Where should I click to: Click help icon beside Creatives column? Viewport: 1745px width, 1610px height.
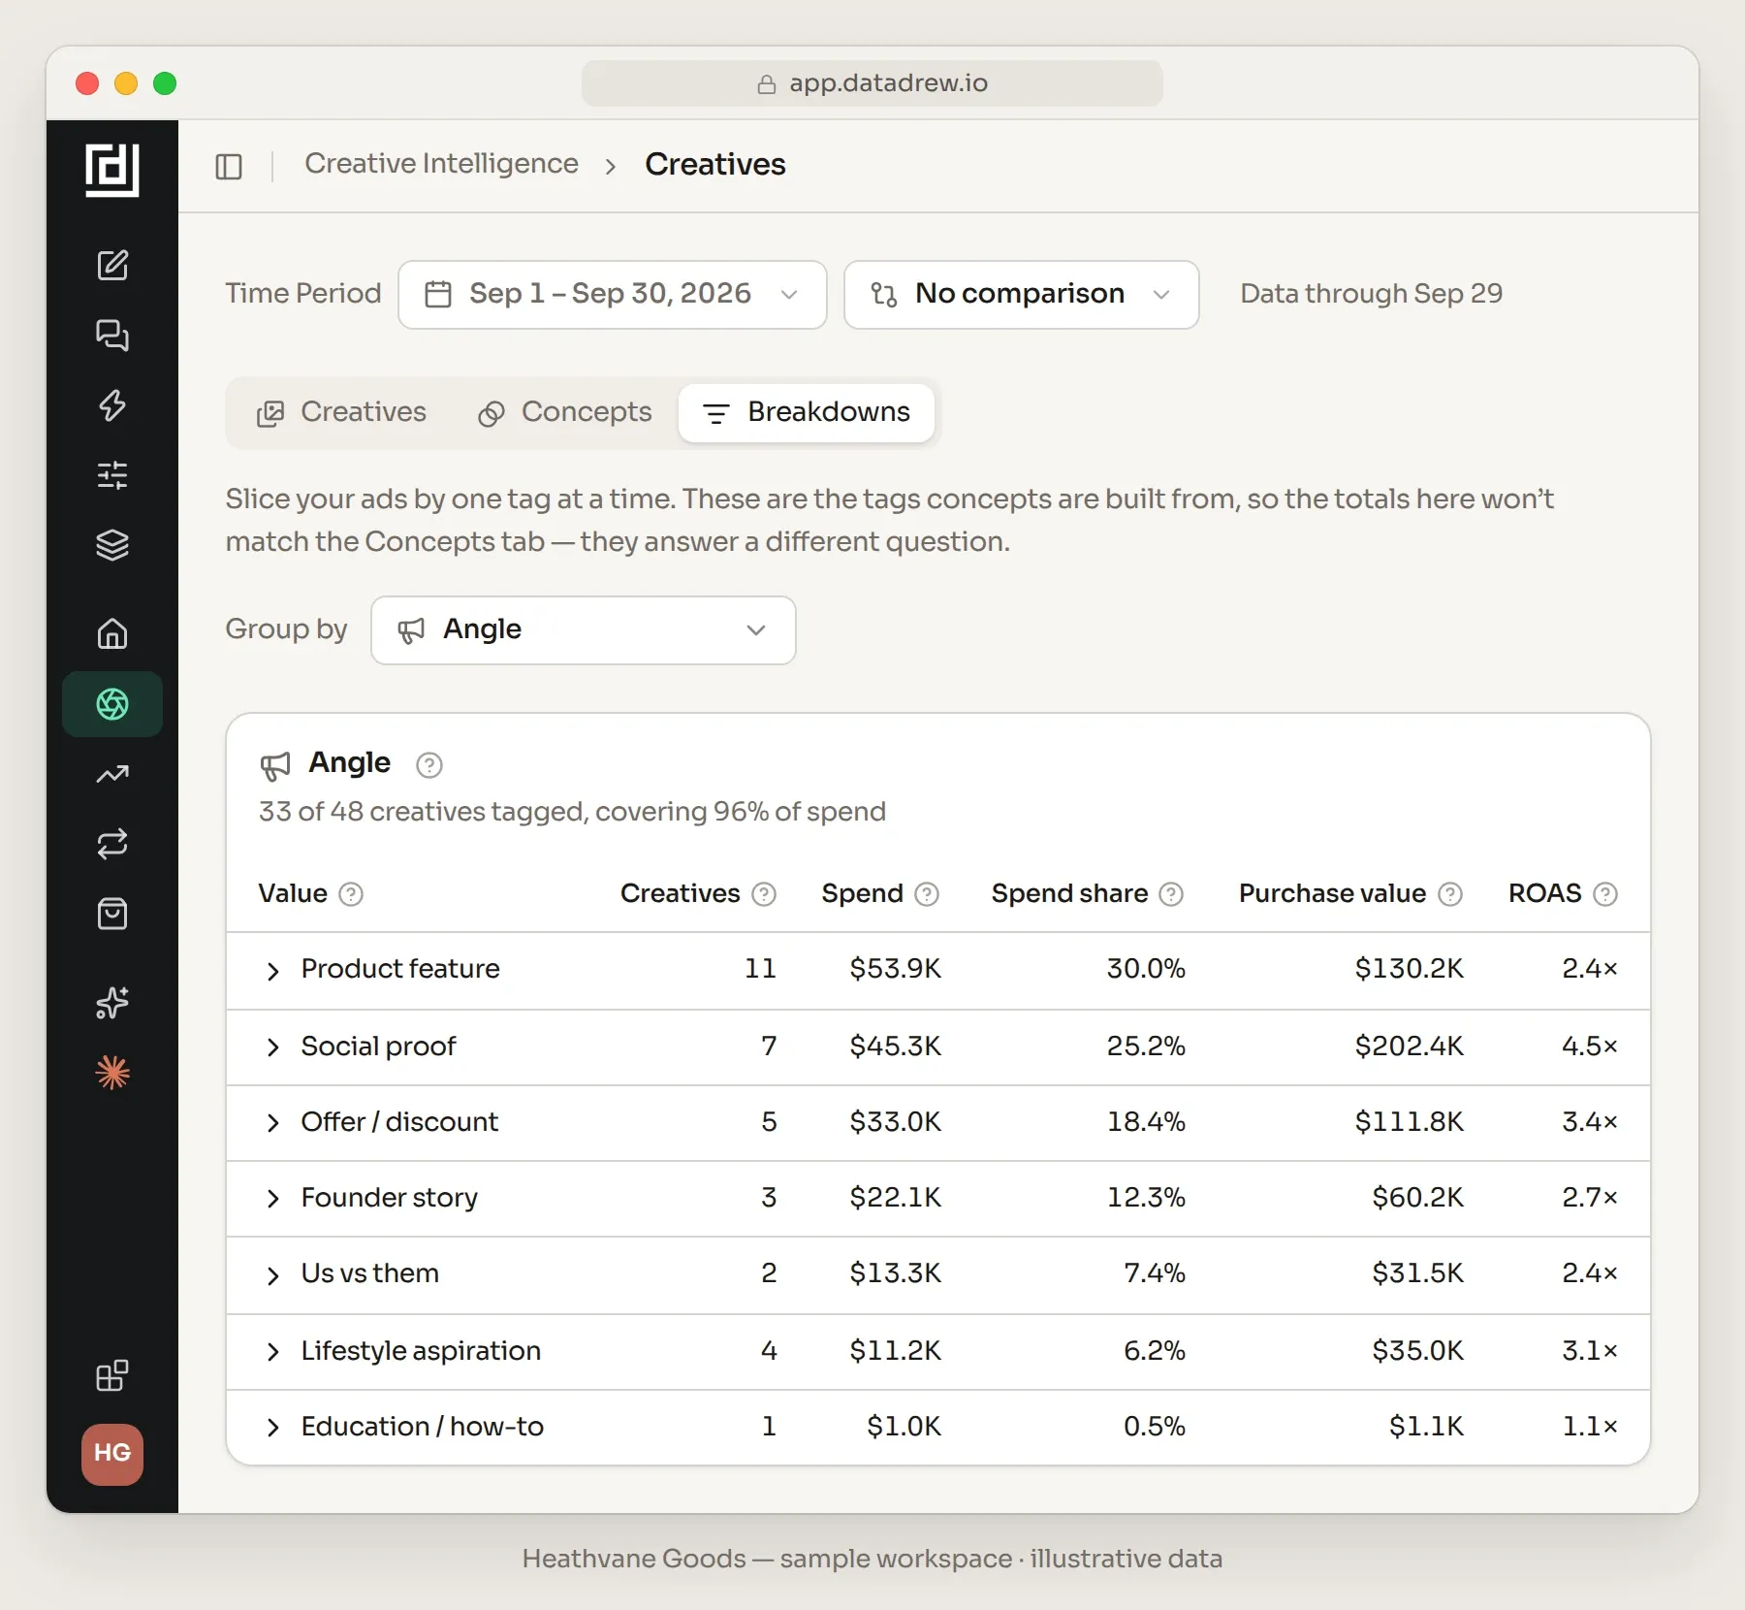click(764, 894)
